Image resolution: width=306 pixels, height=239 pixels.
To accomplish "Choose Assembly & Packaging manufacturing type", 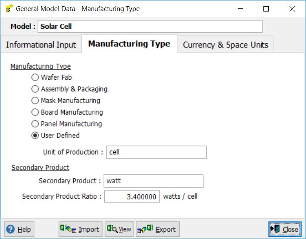I will coord(35,89).
